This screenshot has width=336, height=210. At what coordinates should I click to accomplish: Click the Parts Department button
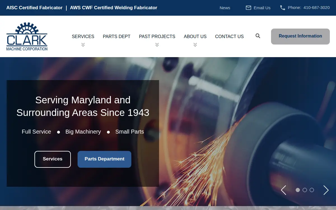click(x=104, y=159)
